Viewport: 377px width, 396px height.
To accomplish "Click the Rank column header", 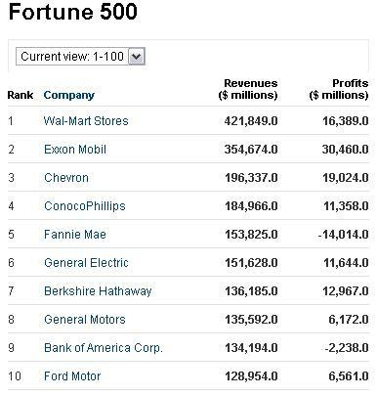I will tap(21, 95).
